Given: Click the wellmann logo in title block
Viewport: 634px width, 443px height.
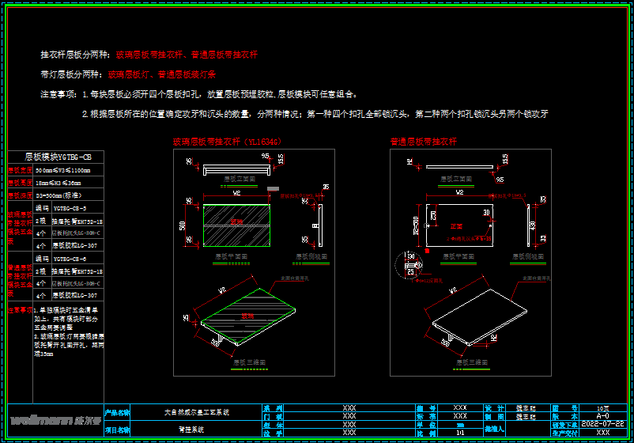Looking at the screenshot, I should pyautogui.click(x=55, y=420).
